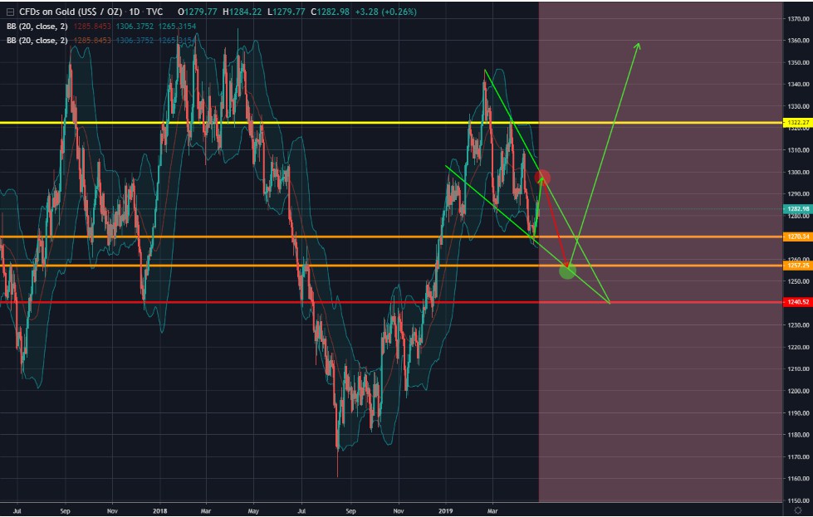This screenshot has width=813, height=517.
Task: Click the CFDs on Gold symbol title
Action: [73, 12]
